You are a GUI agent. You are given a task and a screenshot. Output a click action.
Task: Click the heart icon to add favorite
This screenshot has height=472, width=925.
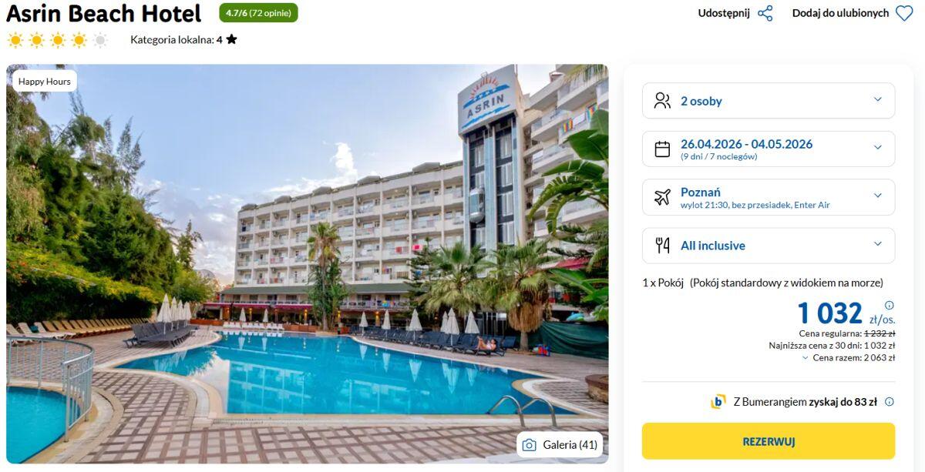(904, 13)
